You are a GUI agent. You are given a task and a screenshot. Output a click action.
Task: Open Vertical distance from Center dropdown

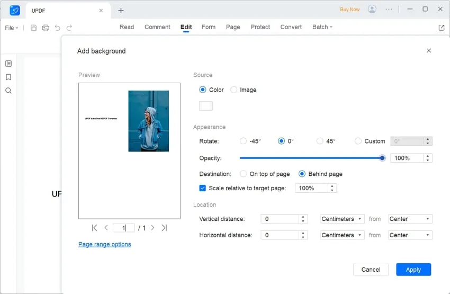pyautogui.click(x=410, y=219)
